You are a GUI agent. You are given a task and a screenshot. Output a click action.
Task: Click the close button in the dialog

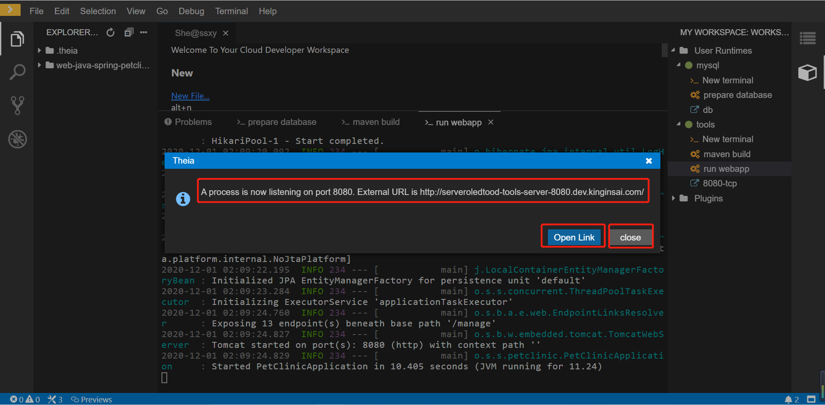630,237
